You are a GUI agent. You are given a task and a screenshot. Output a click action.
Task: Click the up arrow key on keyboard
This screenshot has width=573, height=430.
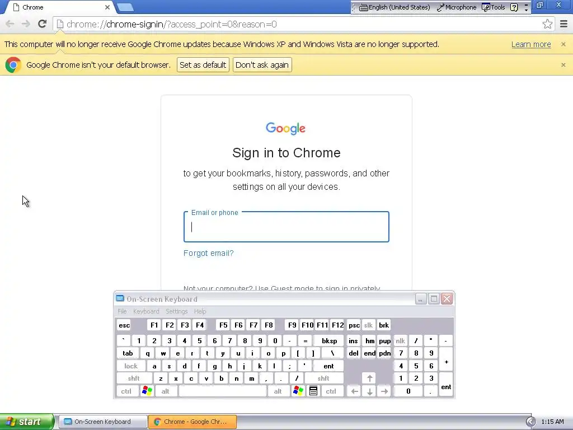369,378
